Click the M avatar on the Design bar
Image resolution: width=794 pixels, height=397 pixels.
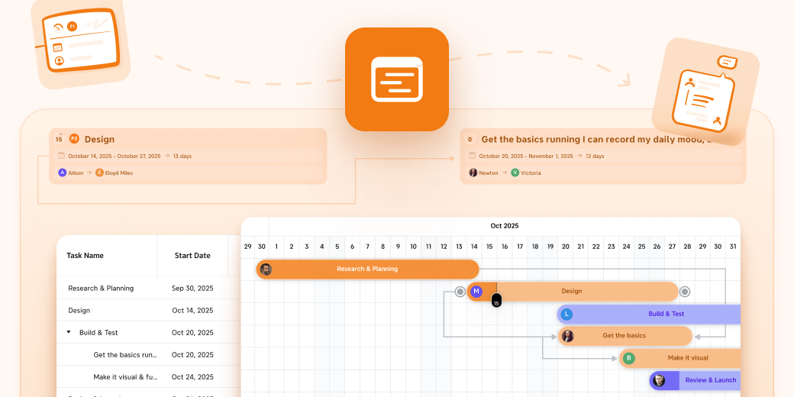(x=476, y=291)
